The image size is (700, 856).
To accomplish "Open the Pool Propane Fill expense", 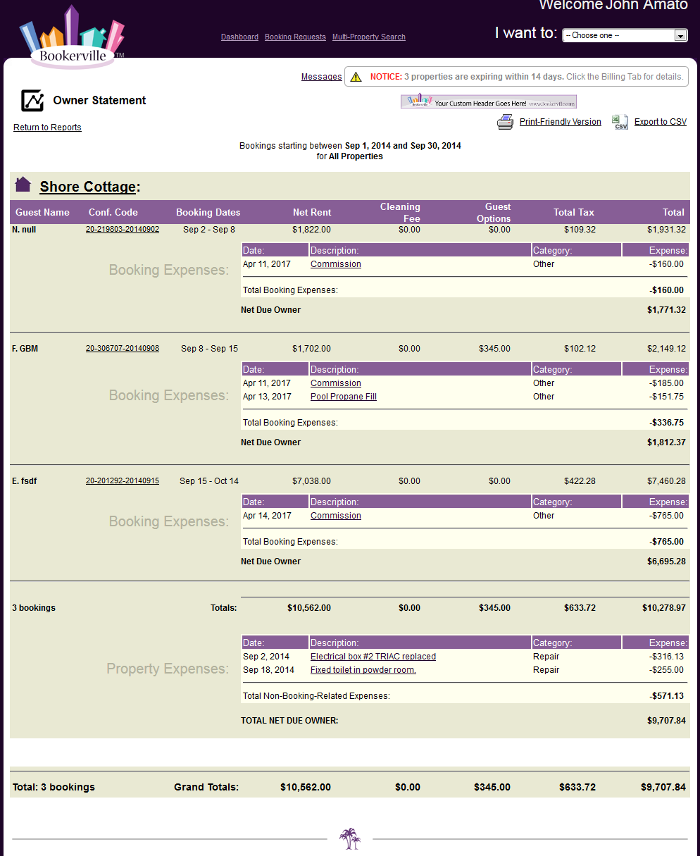I will click(x=343, y=397).
